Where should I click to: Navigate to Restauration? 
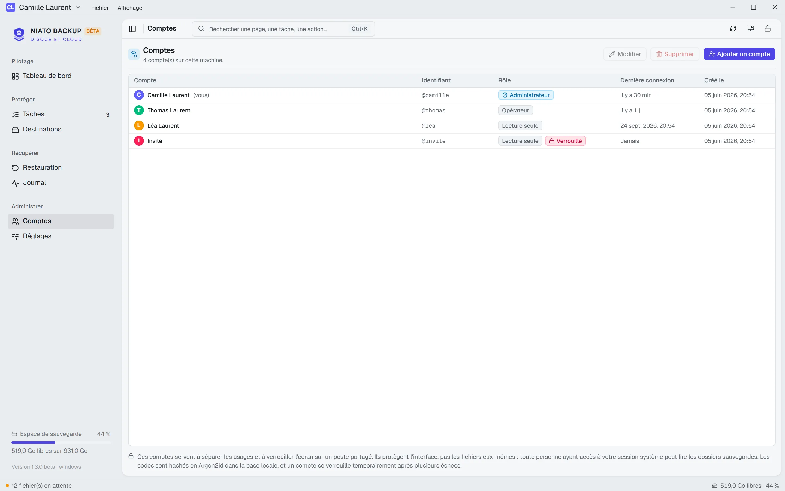click(x=61, y=167)
